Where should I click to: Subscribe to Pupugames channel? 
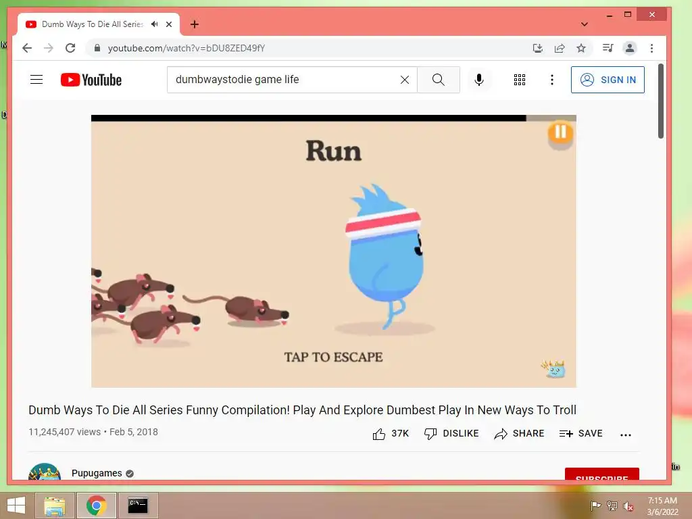click(x=602, y=474)
